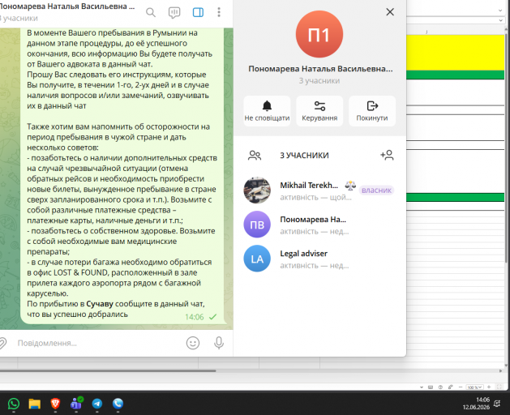Click the group name in the info panel

[x=320, y=69]
